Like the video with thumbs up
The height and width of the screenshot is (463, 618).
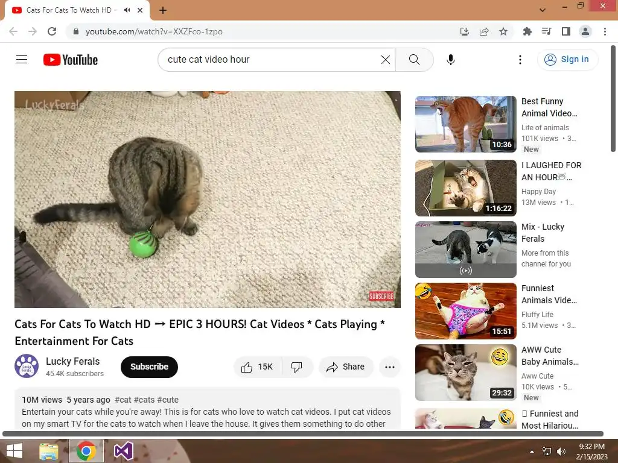(257, 367)
